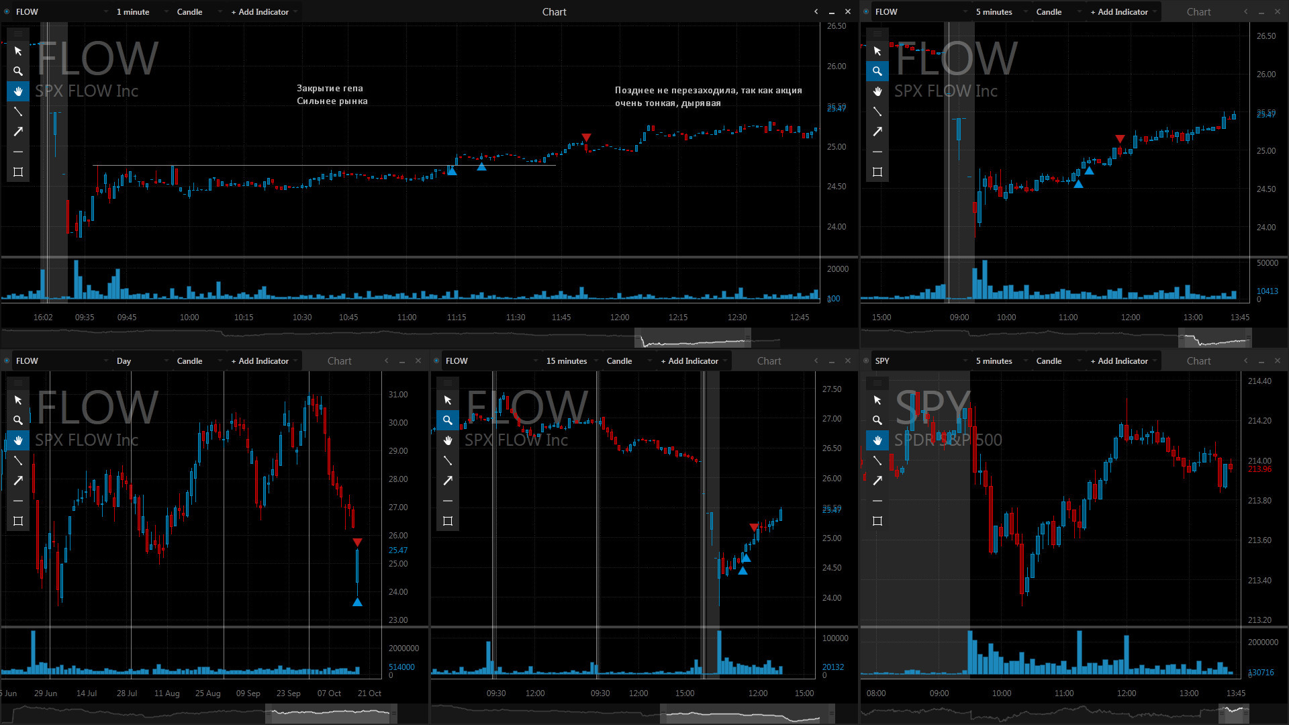Click the red sell marker on the 1 minute chart
1289x725 pixels.
pos(586,138)
